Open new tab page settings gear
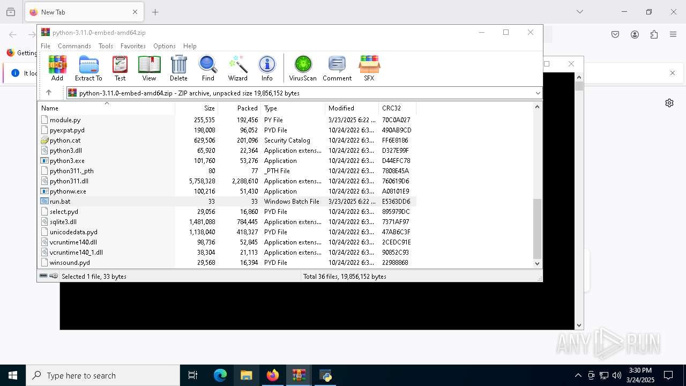The image size is (686, 386). (x=669, y=103)
